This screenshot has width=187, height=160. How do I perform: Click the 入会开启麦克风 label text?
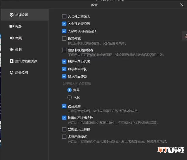coord(79,24)
